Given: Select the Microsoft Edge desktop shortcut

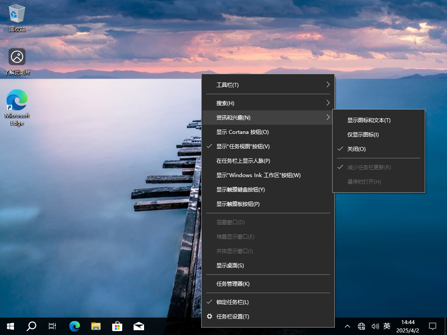Looking at the screenshot, I should (x=17, y=107).
